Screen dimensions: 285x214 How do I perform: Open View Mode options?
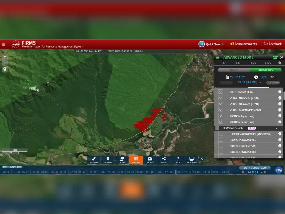(192, 160)
